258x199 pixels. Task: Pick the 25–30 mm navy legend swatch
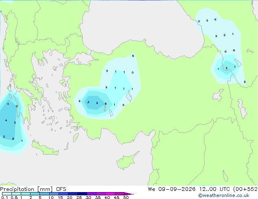82,194
